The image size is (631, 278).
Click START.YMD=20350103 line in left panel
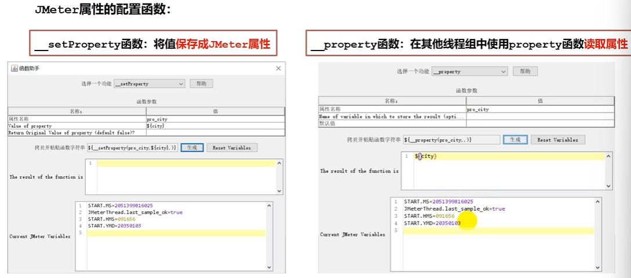coord(115,226)
